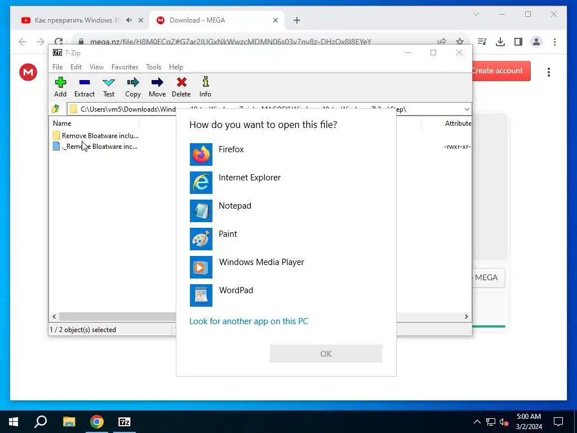Click the MEGA logo on the page
577x433 pixels.
[x=28, y=72]
